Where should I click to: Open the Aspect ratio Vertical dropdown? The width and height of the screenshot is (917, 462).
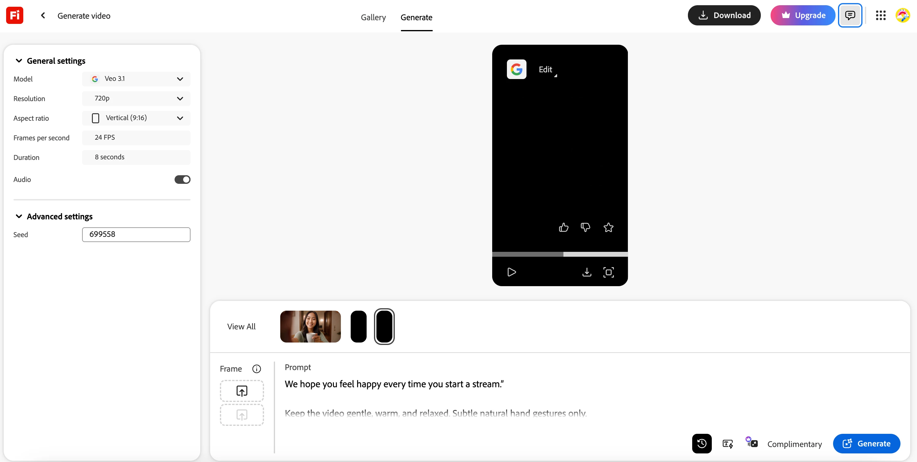click(136, 118)
